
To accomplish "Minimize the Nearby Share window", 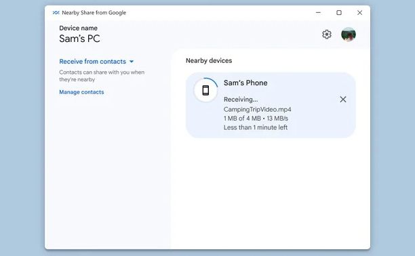I will (318, 12).
